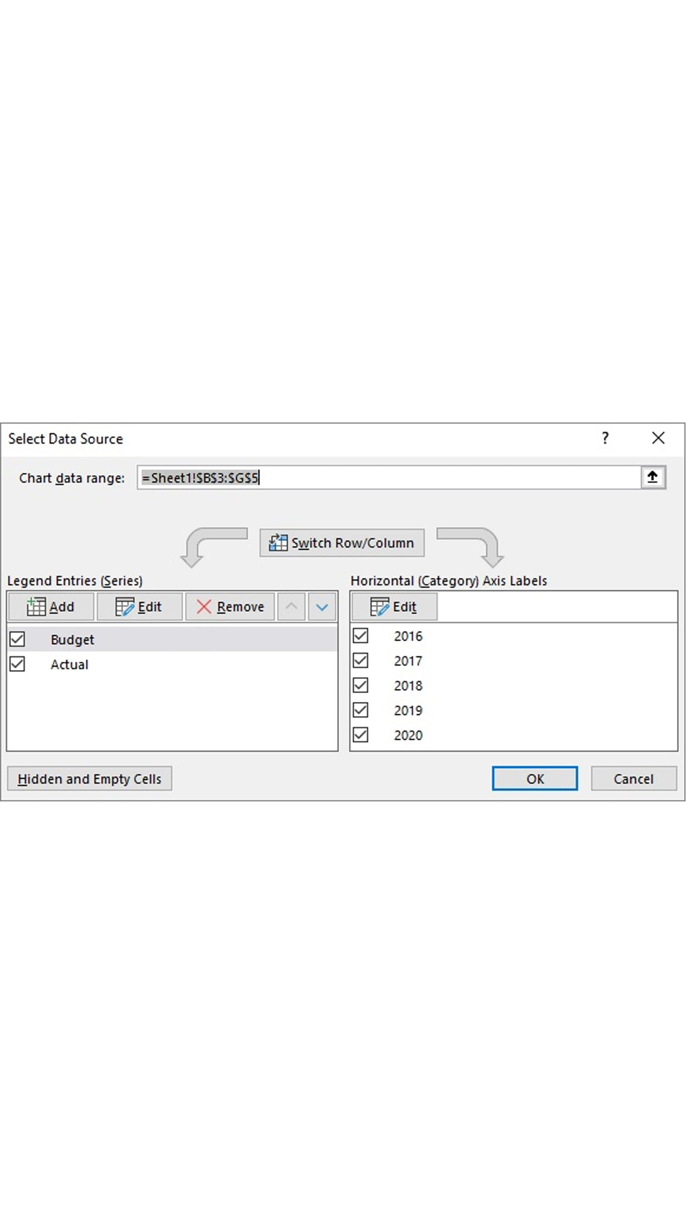Remove the selected series
The image size is (689, 1226).
230,607
